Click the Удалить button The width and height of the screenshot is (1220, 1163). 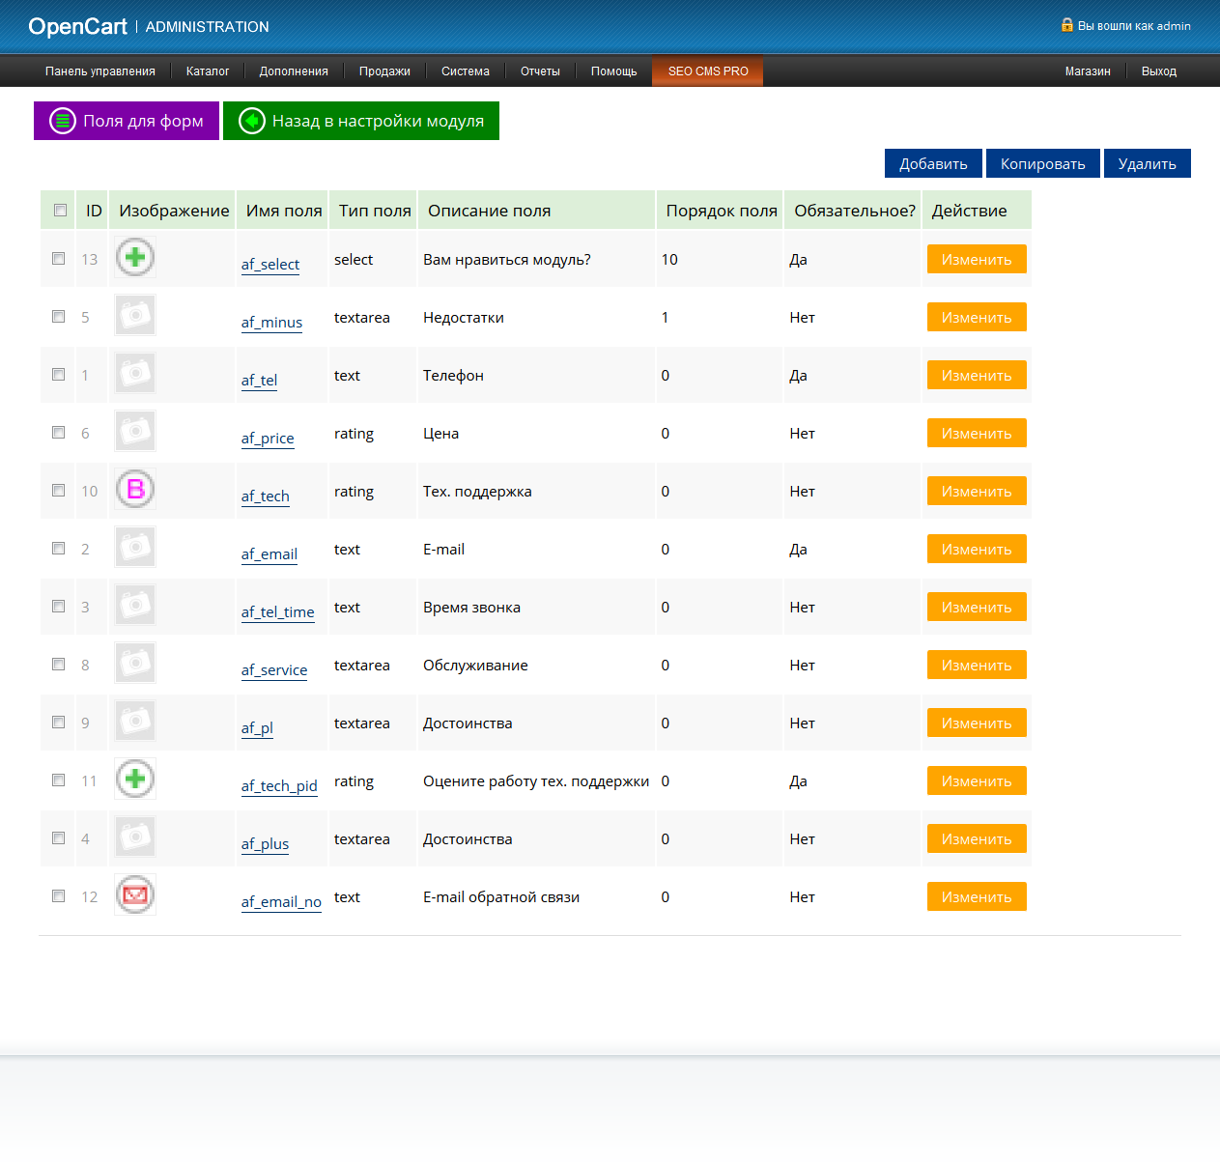[1148, 163]
